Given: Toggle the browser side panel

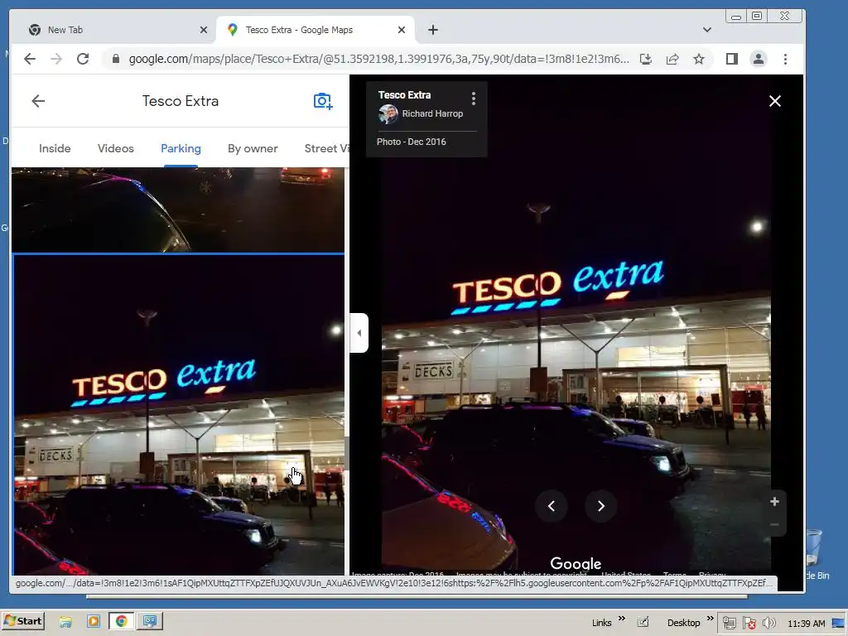Looking at the screenshot, I should 732,59.
